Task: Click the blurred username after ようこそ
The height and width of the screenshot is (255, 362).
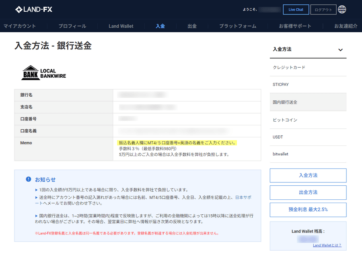Action: pos(269,10)
